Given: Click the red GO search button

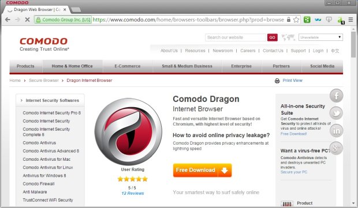Looking at the screenshot, I should point(272,37).
